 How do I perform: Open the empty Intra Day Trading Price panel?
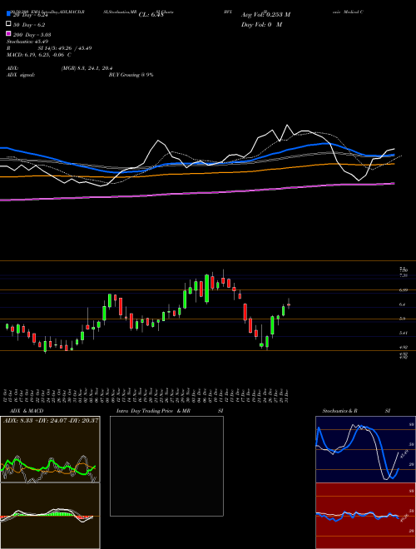[166, 466]
